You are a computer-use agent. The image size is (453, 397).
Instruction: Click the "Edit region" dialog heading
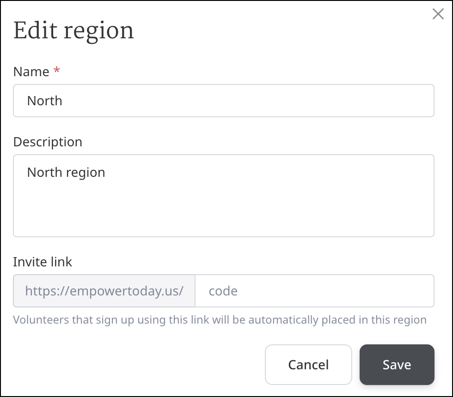click(73, 31)
